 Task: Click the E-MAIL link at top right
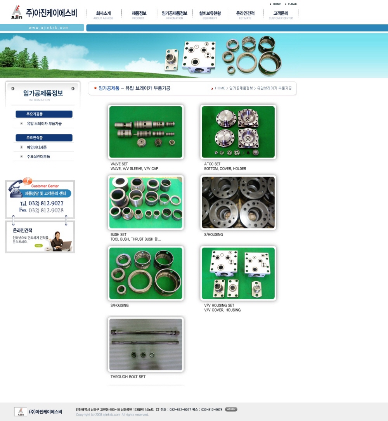tap(292, 4)
